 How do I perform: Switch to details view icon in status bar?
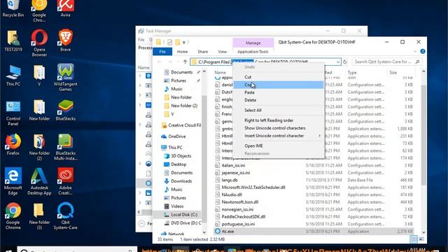[x=414, y=239]
